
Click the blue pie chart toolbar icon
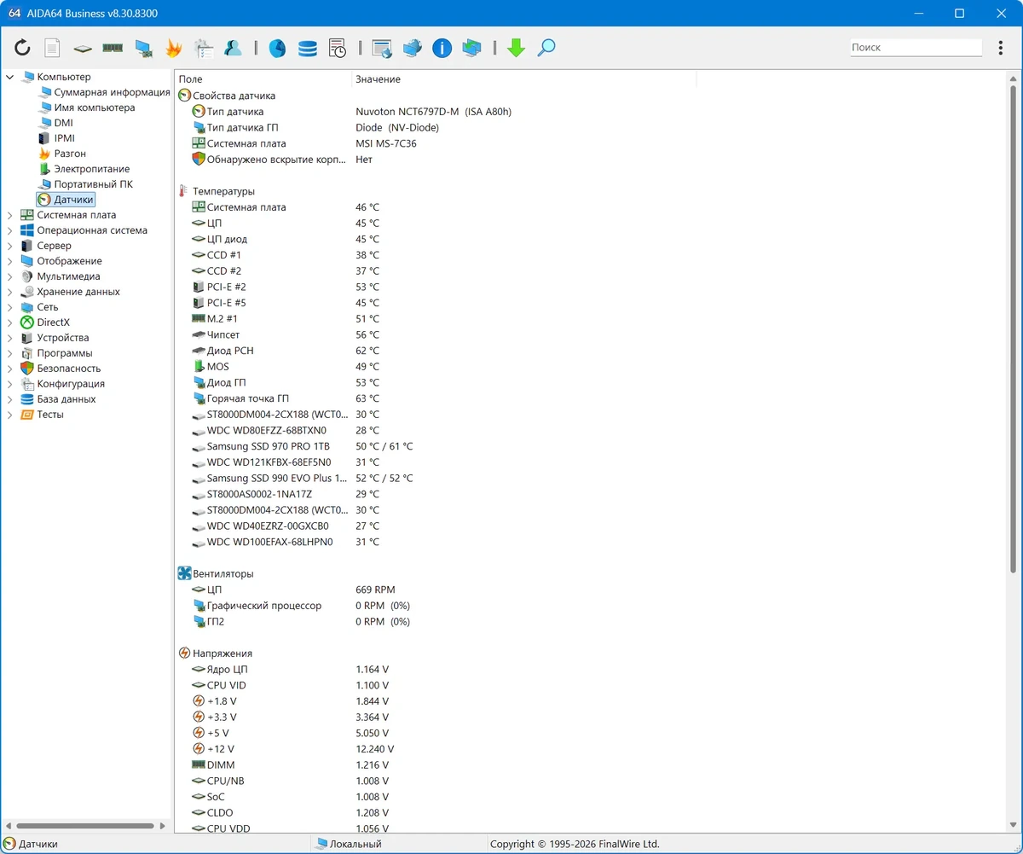277,49
